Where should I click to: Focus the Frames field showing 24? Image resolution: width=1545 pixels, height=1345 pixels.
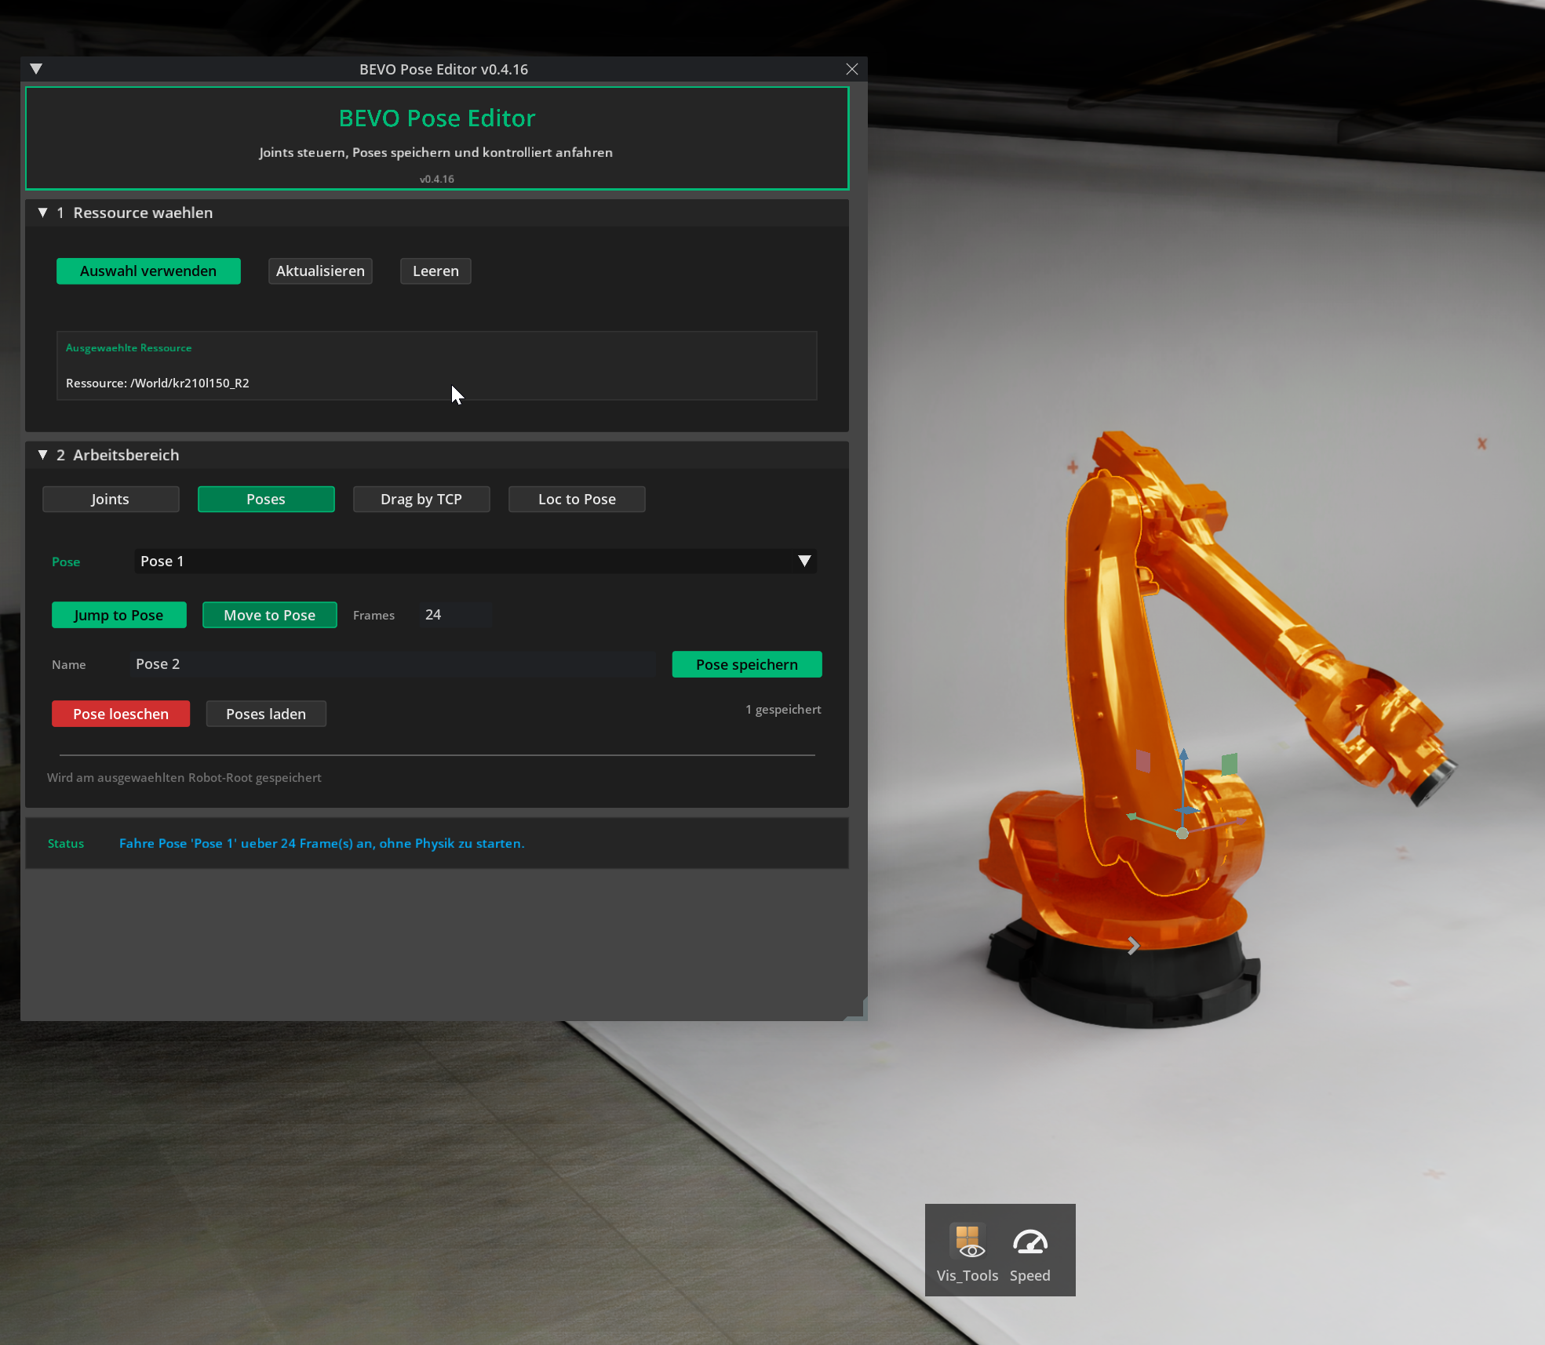pos(456,615)
